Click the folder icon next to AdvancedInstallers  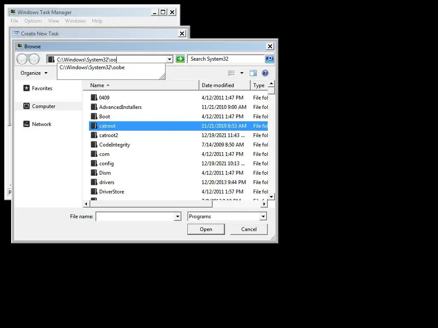(x=94, y=107)
